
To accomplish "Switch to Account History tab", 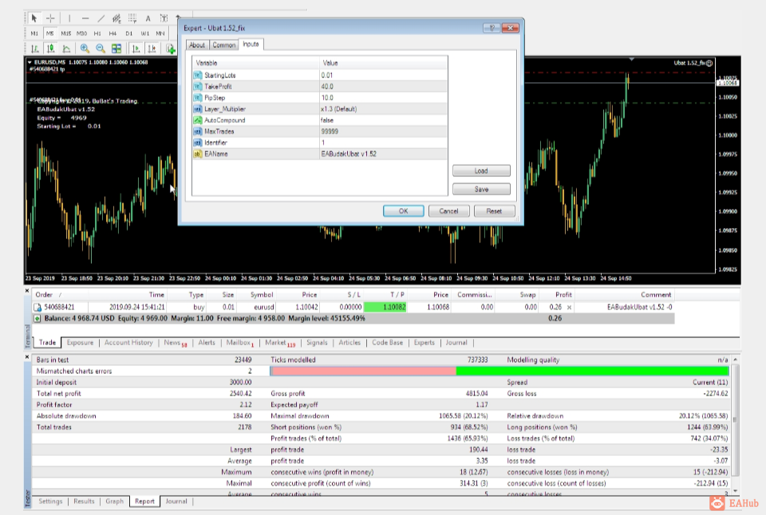I will tap(128, 343).
